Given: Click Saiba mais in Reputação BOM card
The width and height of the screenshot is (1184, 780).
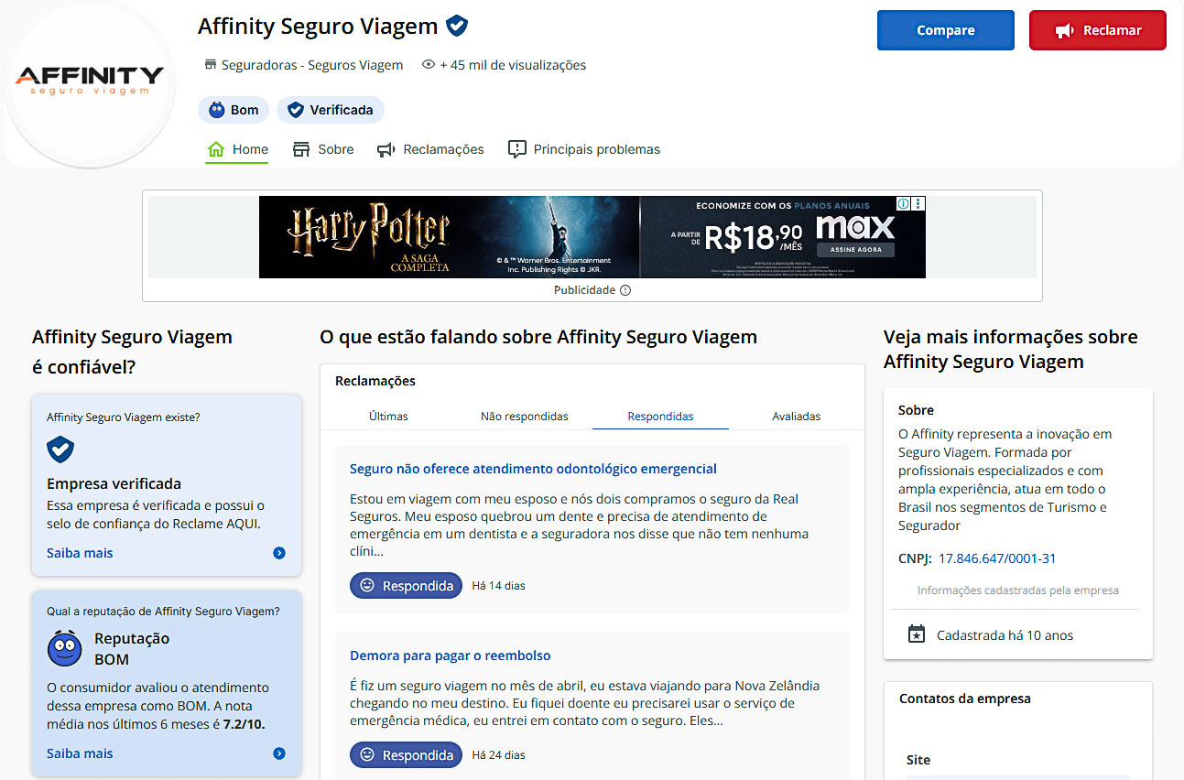Looking at the screenshot, I should [80, 753].
